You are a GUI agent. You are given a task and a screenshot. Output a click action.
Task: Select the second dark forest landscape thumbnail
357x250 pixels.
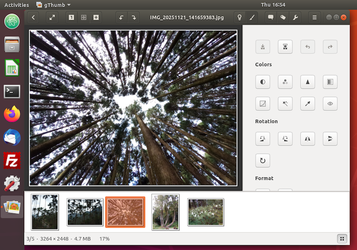(x=85, y=212)
